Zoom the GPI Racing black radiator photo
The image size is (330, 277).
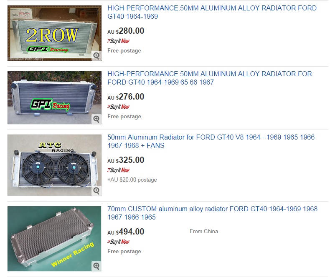click(x=96, y=119)
